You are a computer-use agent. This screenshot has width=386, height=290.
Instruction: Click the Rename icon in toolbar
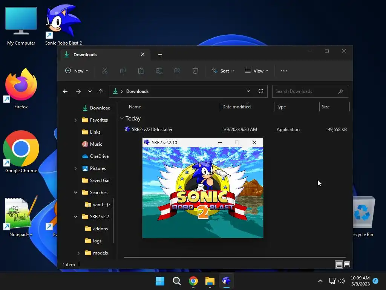(159, 71)
